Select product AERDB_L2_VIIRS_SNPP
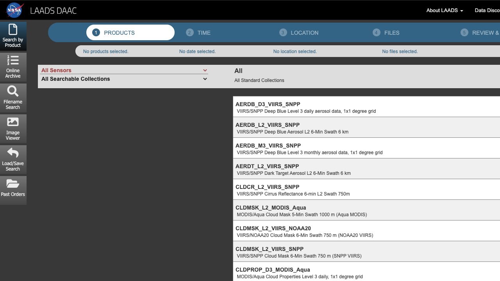The image size is (500, 281). click(x=366, y=127)
